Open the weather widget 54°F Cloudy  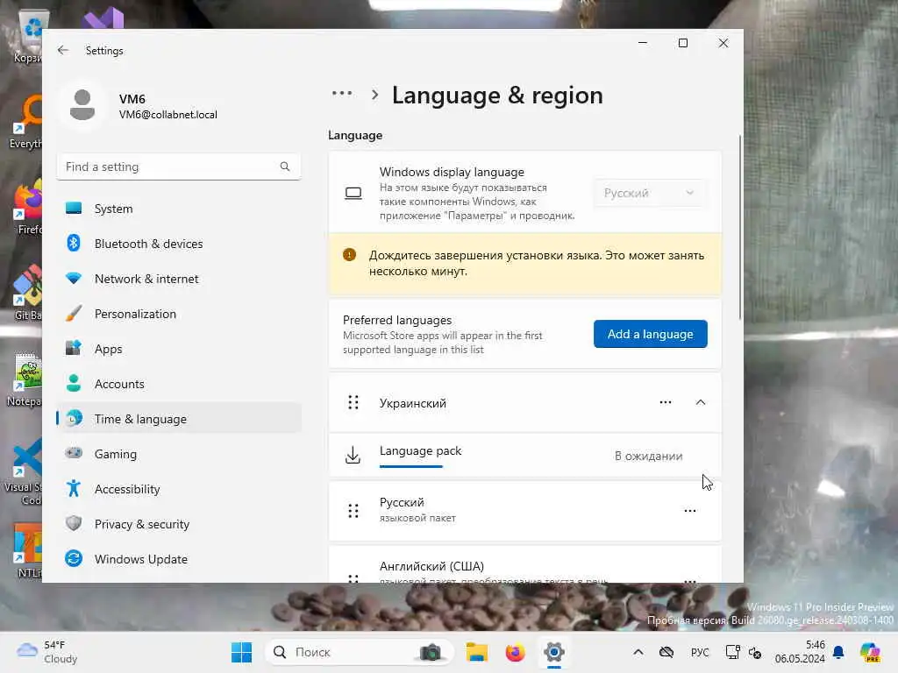point(48,652)
